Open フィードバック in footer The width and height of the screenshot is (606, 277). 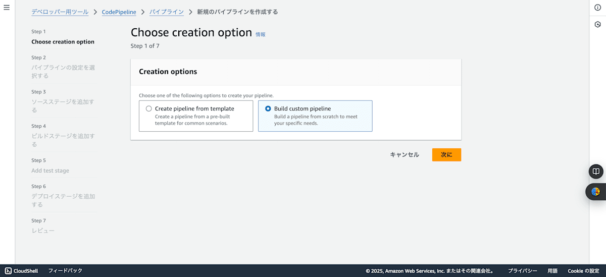tap(65, 271)
